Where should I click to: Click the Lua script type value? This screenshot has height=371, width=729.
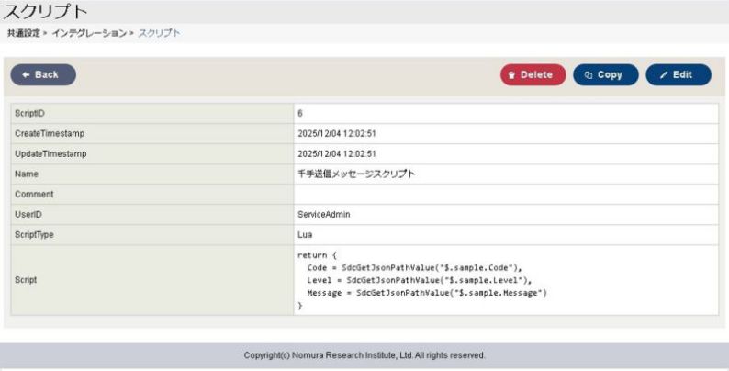[x=305, y=235]
